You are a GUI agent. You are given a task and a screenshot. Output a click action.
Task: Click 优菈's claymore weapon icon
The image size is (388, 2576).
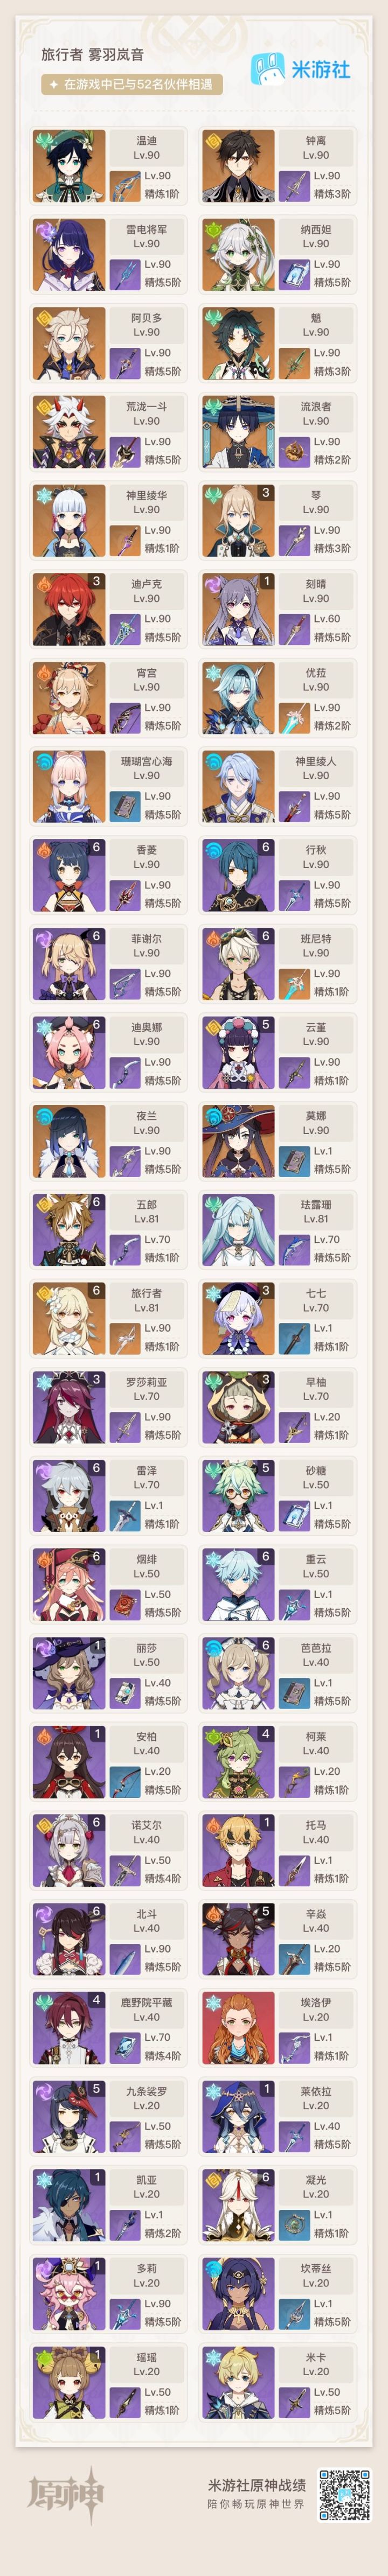click(294, 717)
